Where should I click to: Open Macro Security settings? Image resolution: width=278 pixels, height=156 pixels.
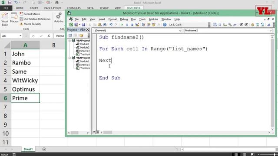pyautogui.click(x=30, y=24)
